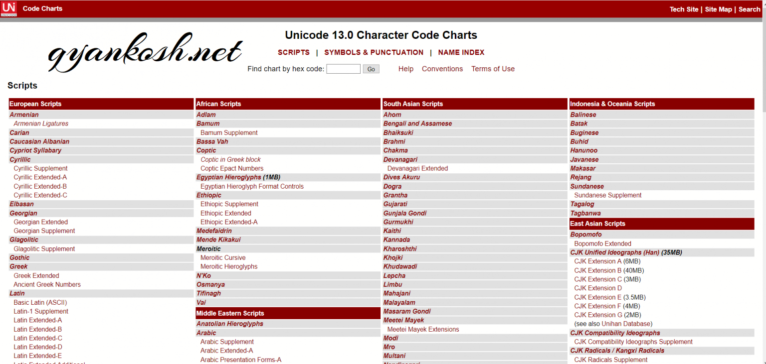Focus the hex code input field
The width and height of the screenshot is (766, 364).
click(x=343, y=69)
